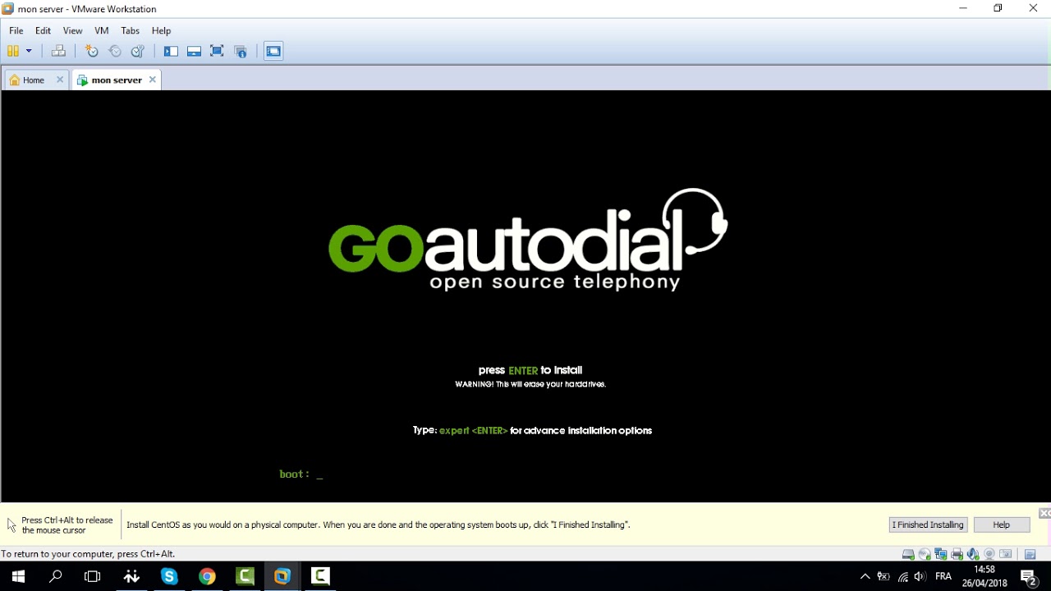1051x591 pixels.
Task: Dismiss the yellow installation hint bar
Action: click(1044, 513)
